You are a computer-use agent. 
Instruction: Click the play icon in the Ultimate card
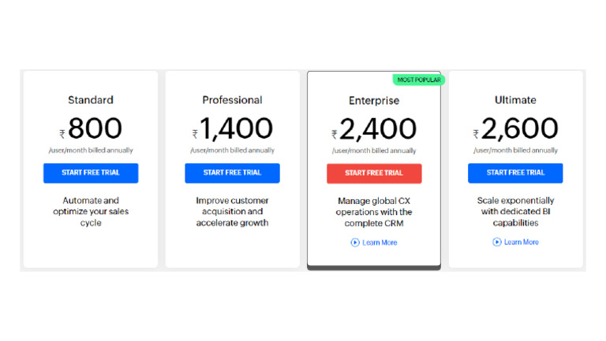pyautogui.click(x=497, y=242)
